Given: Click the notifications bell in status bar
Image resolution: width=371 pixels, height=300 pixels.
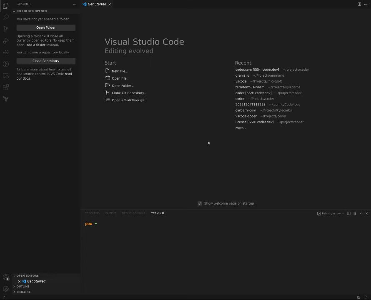Looking at the screenshot, I should [366, 297].
